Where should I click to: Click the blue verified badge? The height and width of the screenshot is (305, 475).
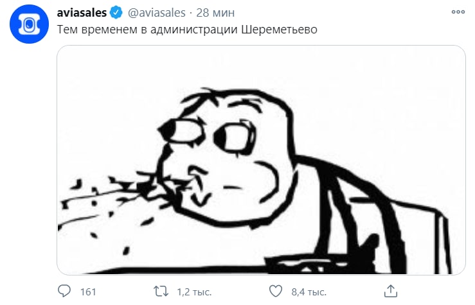[x=116, y=13]
